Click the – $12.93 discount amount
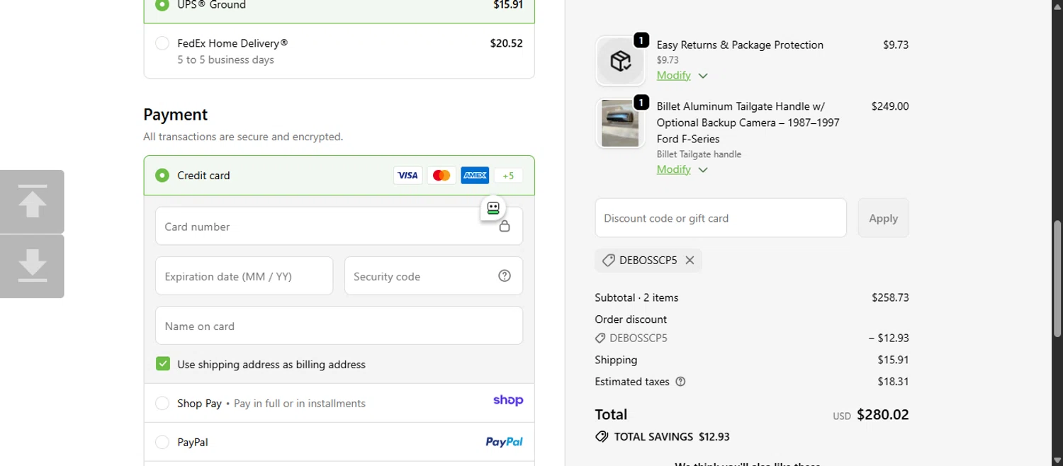This screenshot has width=1063, height=466. 889,339
